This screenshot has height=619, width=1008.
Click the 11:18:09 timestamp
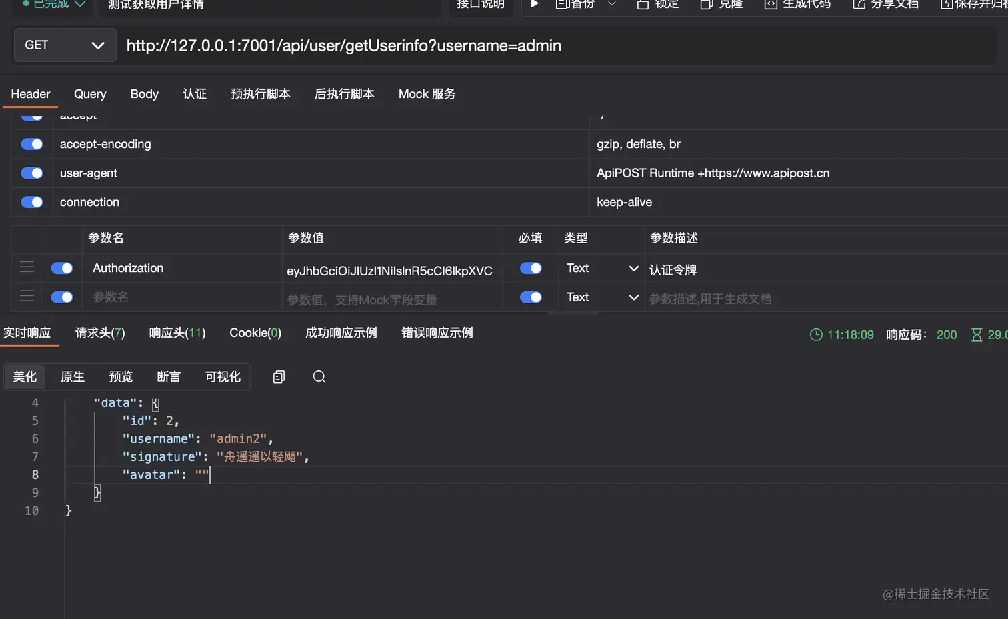tap(850, 335)
